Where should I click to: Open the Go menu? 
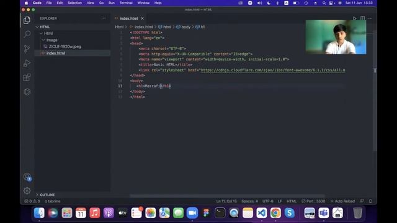point(101,2)
